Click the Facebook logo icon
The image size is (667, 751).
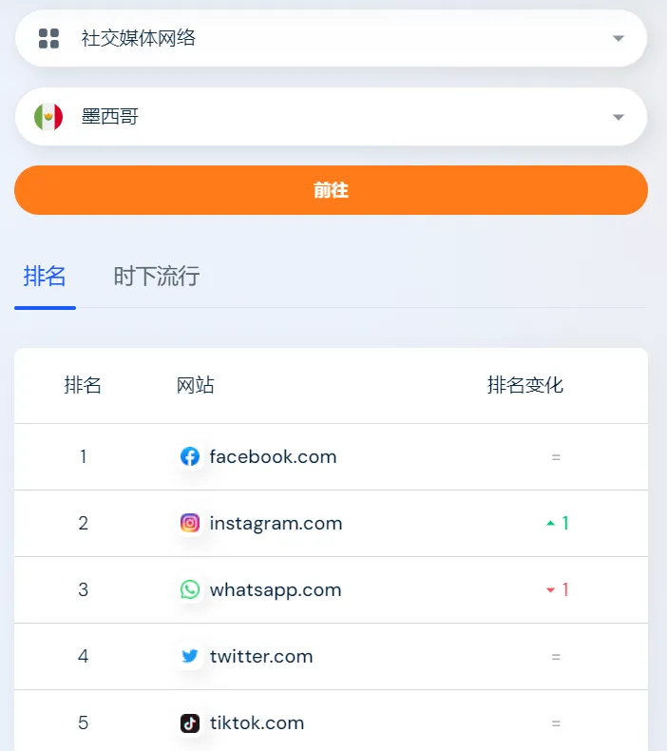click(x=190, y=456)
